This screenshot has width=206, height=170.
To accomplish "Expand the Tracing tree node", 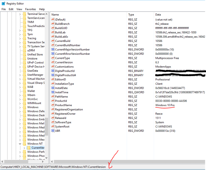I will (20, 38).
